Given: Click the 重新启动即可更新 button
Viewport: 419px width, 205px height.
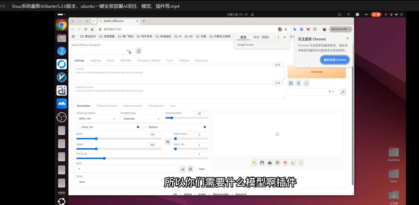Looking at the screenshot, I should (341, 29).
